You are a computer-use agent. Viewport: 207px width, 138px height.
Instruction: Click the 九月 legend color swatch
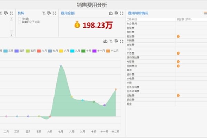[x=72, y=51]
